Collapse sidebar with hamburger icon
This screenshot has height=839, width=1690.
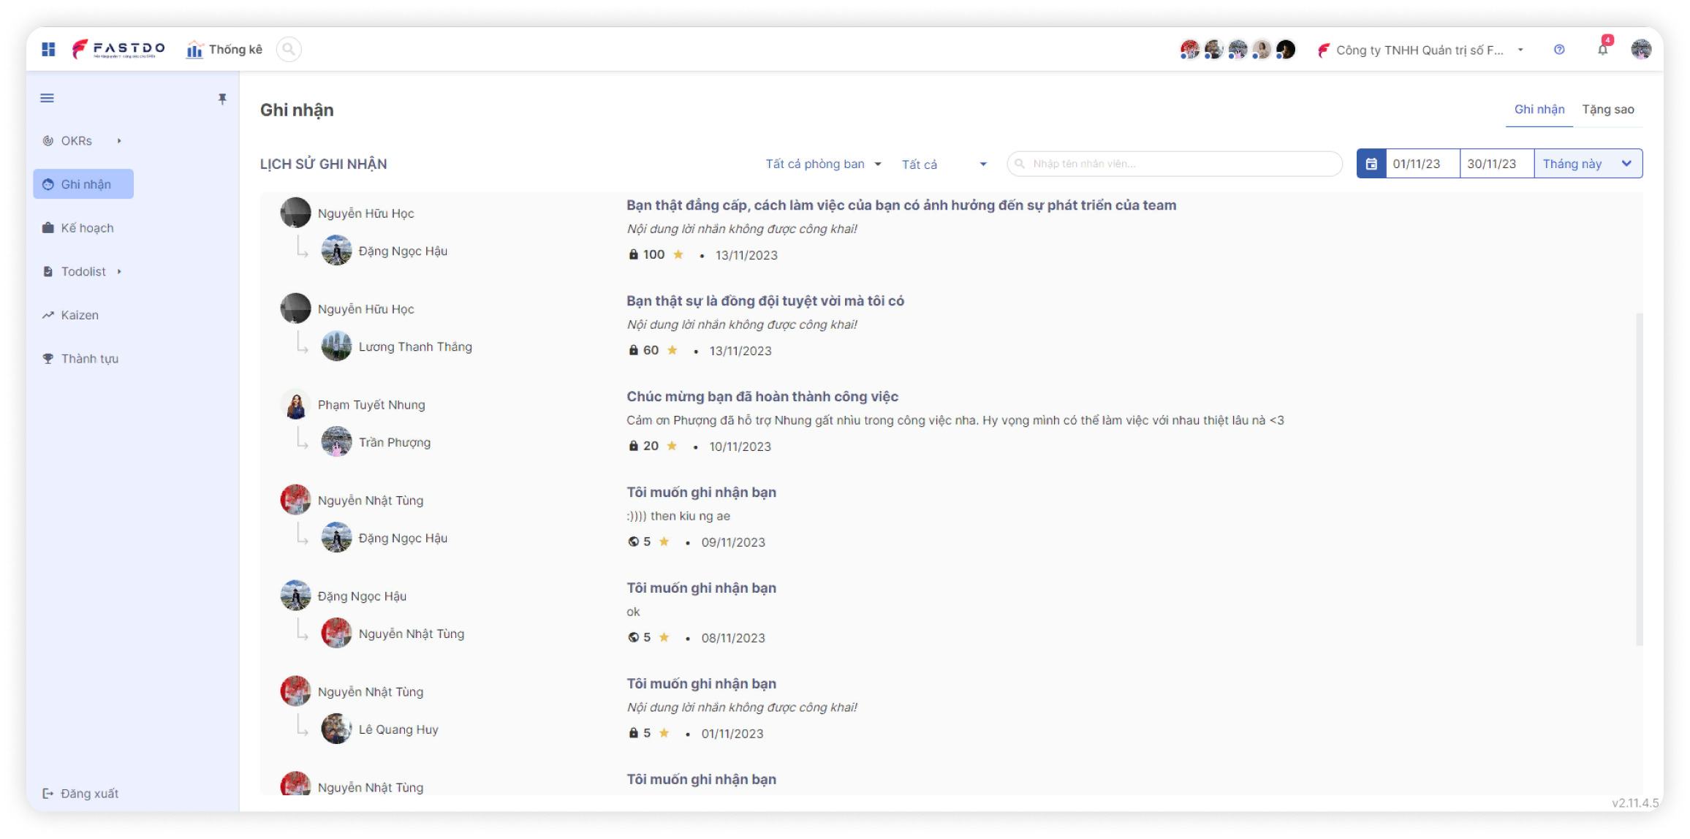48,98
